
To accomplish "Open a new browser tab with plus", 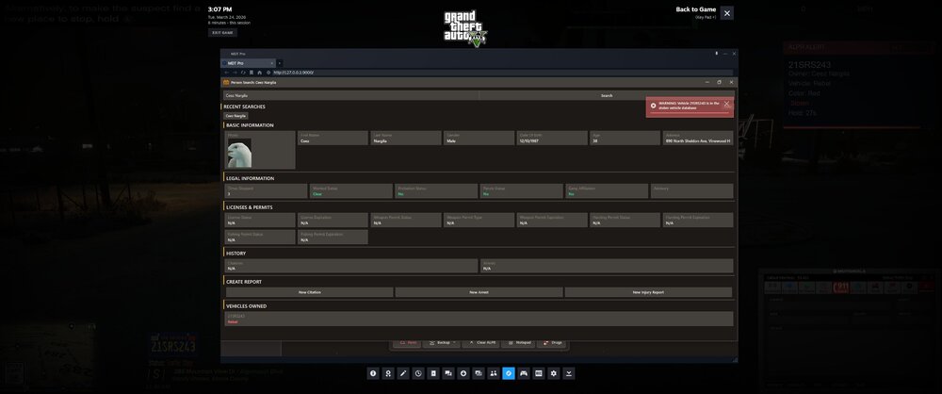I will (x=280, y=63).
